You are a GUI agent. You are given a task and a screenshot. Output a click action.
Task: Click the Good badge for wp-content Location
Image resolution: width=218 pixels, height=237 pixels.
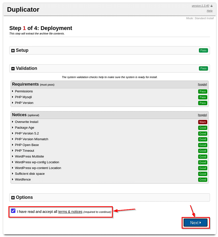coord(203,168)
